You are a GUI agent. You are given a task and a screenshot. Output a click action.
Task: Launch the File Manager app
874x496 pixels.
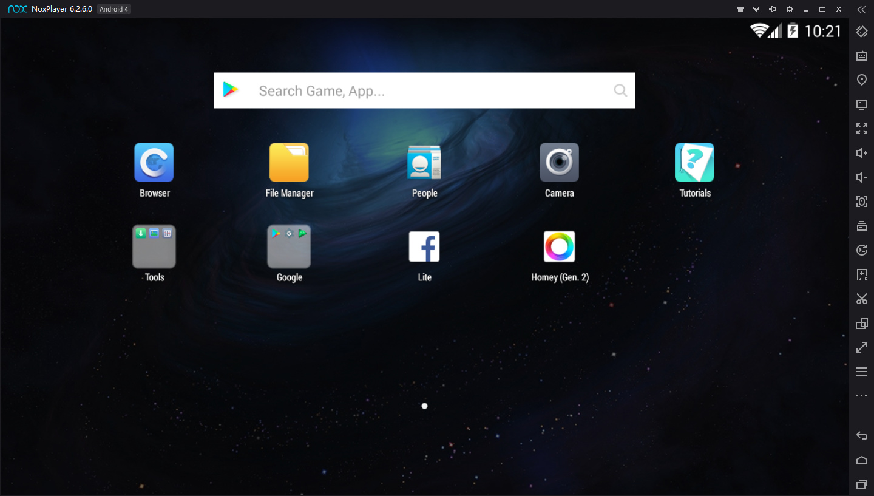[x=289, y=163]
